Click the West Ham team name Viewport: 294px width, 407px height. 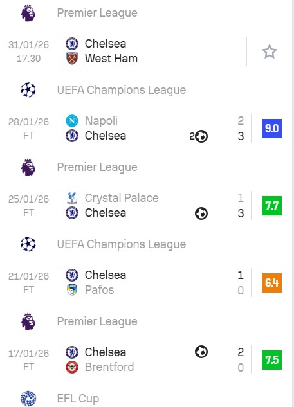point(111,59)
